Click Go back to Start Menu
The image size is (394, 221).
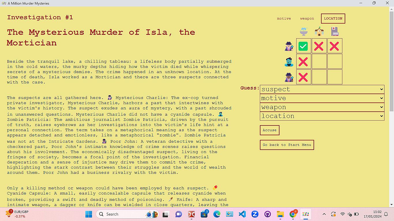[287, 145]
